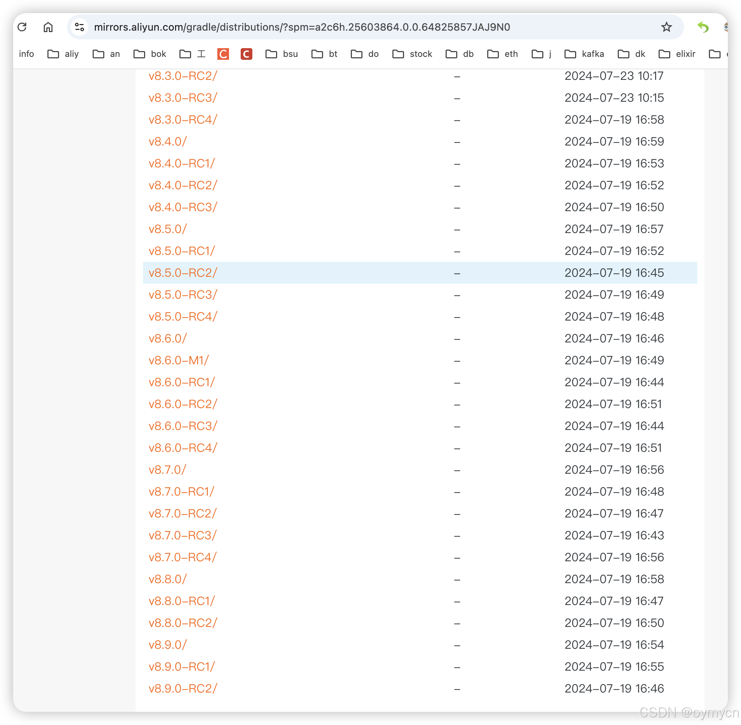Open the v8.3.0-RC4/ directory link
This screenshot has height=725, width=741.
pyautogui.click(x=183, y=120)
